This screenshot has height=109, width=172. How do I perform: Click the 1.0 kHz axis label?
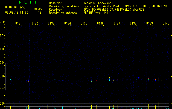pyautogui.click(x=2, y=49)
